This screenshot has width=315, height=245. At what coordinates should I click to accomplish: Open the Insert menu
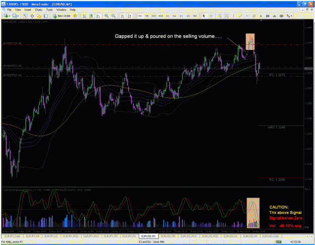click(28, 10)
